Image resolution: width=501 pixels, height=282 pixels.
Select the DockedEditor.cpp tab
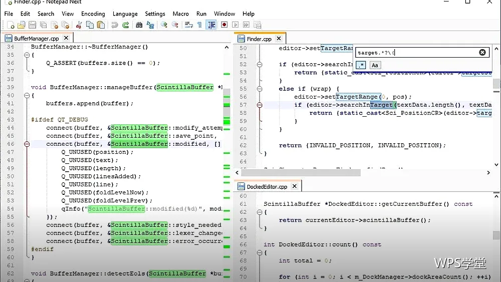(x=267, y=187)
